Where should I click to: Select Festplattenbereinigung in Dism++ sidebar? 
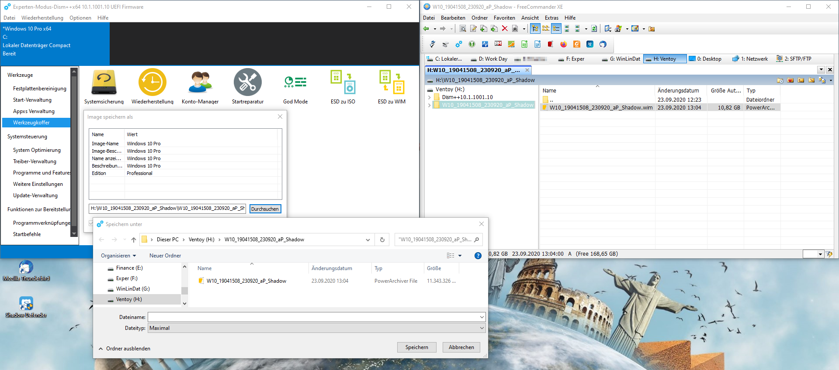tap(40, 89)
